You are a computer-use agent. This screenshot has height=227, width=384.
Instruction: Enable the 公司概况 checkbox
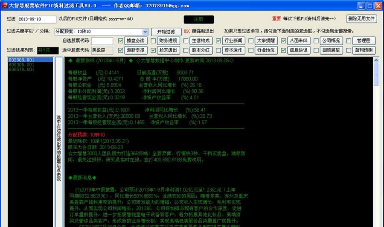[x=316, y=41]
